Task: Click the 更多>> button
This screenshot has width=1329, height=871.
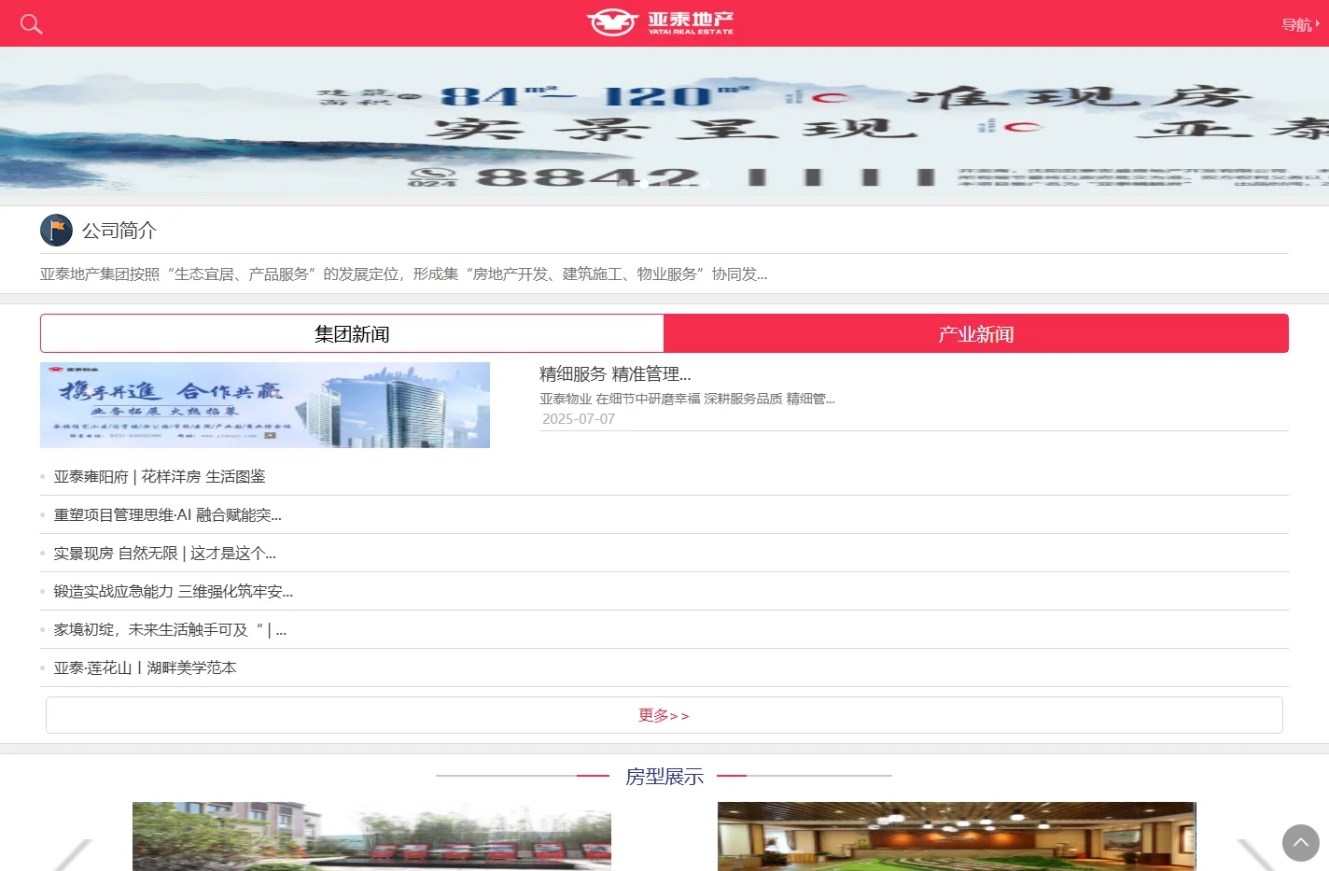Action: tap(664, 715)
